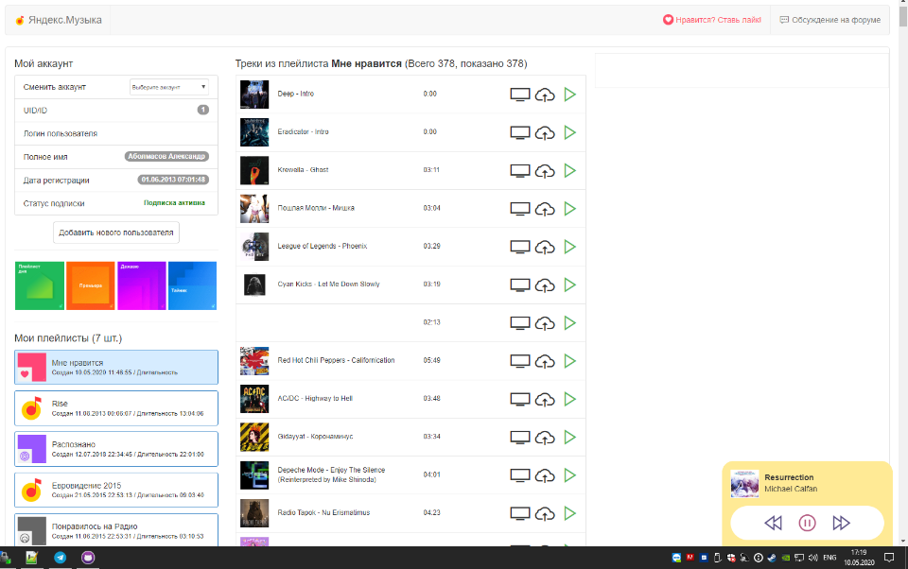Click Добавить нового пользователя button
This screenshot has width=908, height=569.
coord(116,233)
